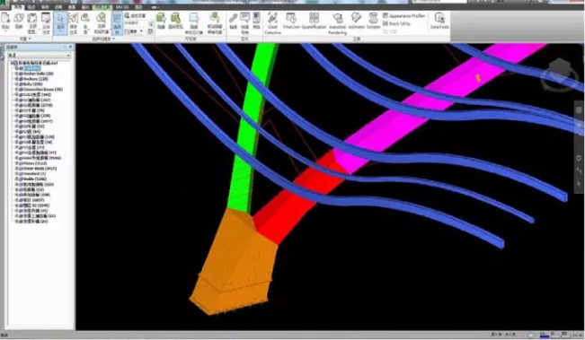Open the TimeLiner tool

coord(291,21)
